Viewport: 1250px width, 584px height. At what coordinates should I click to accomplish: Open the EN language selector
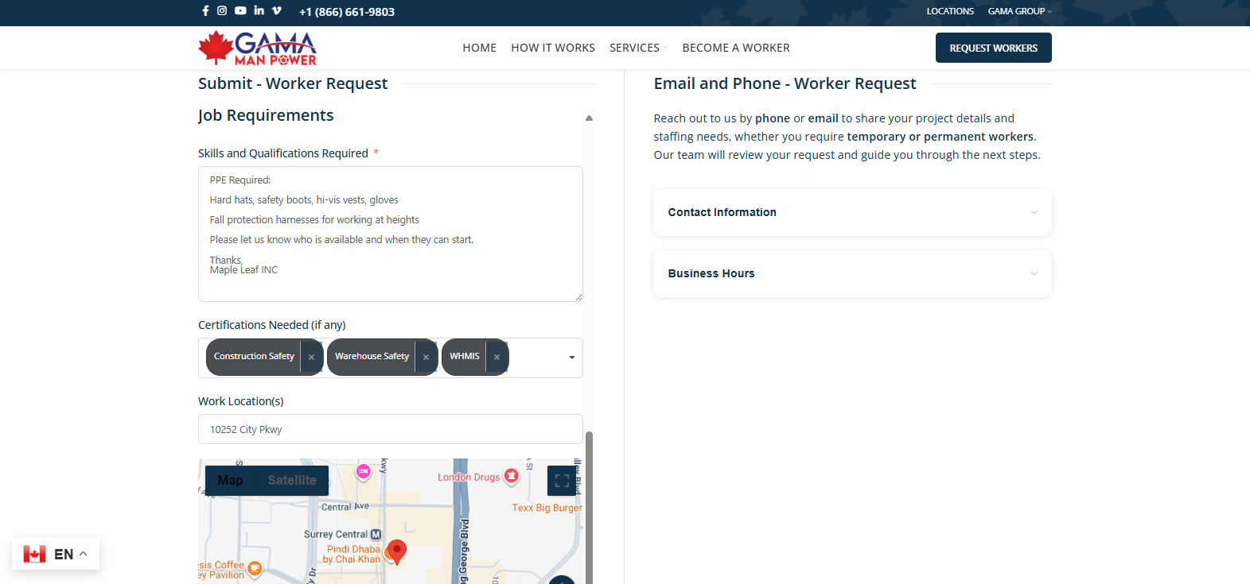(56, 554)
